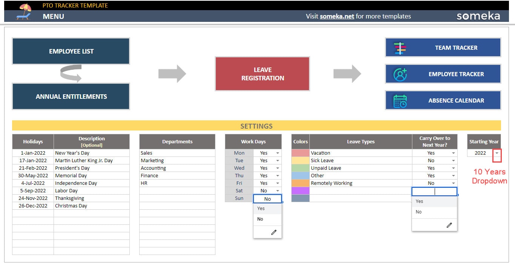Open the Employee List
This screenshot has width=515, height=264.
tap(71, 51)
